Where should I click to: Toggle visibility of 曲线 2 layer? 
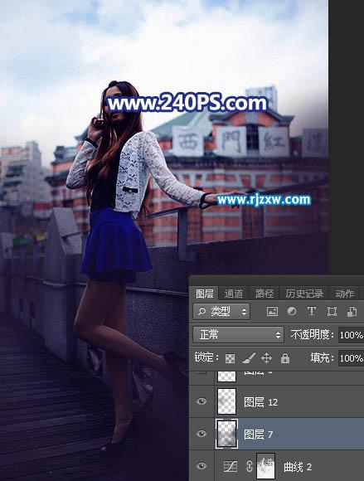201,466
